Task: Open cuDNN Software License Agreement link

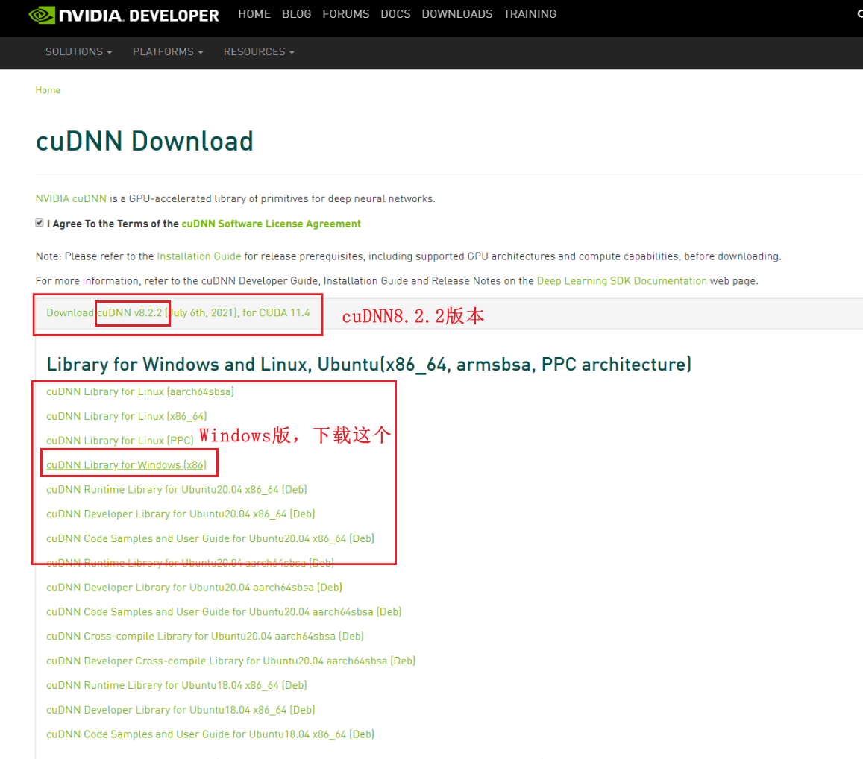Action: pyautogui.click(x=272, y=224)
